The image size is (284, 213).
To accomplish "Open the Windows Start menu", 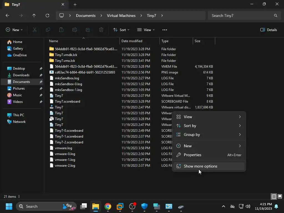I will [9, 206].
